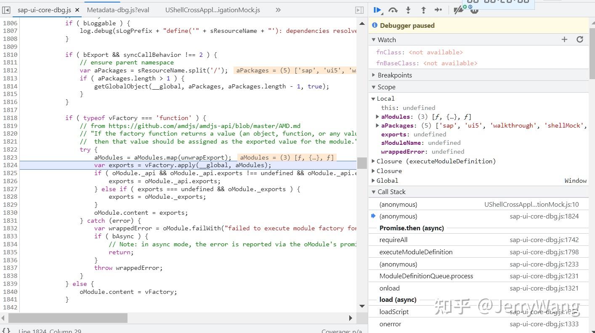Resume script execution in the debugger
Image resolution: width=595 pixels, height=333 pixels.
377,10
